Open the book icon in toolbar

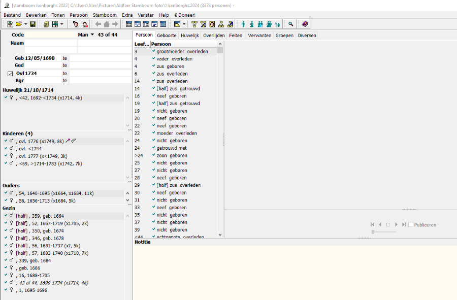point(305,24)
